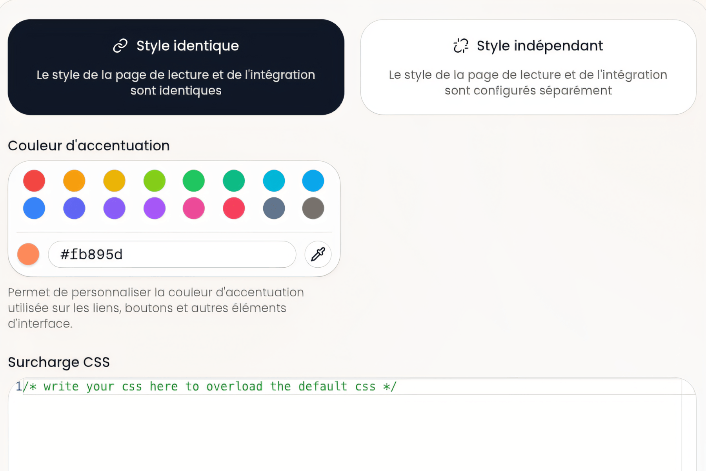Viewport: 706px width, 471px height.
Task: Pick the slate gray-blue color swatch
Action: 274,208
